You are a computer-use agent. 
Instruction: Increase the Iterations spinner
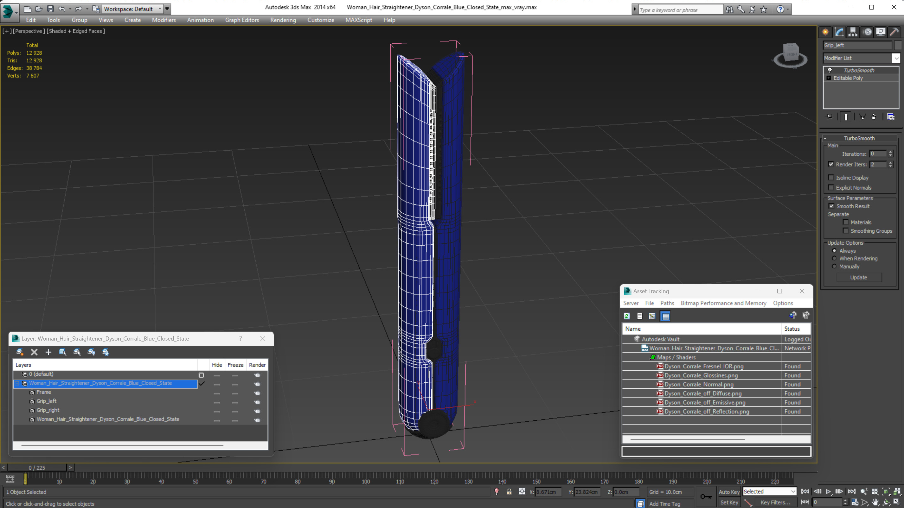coord(890,152)
